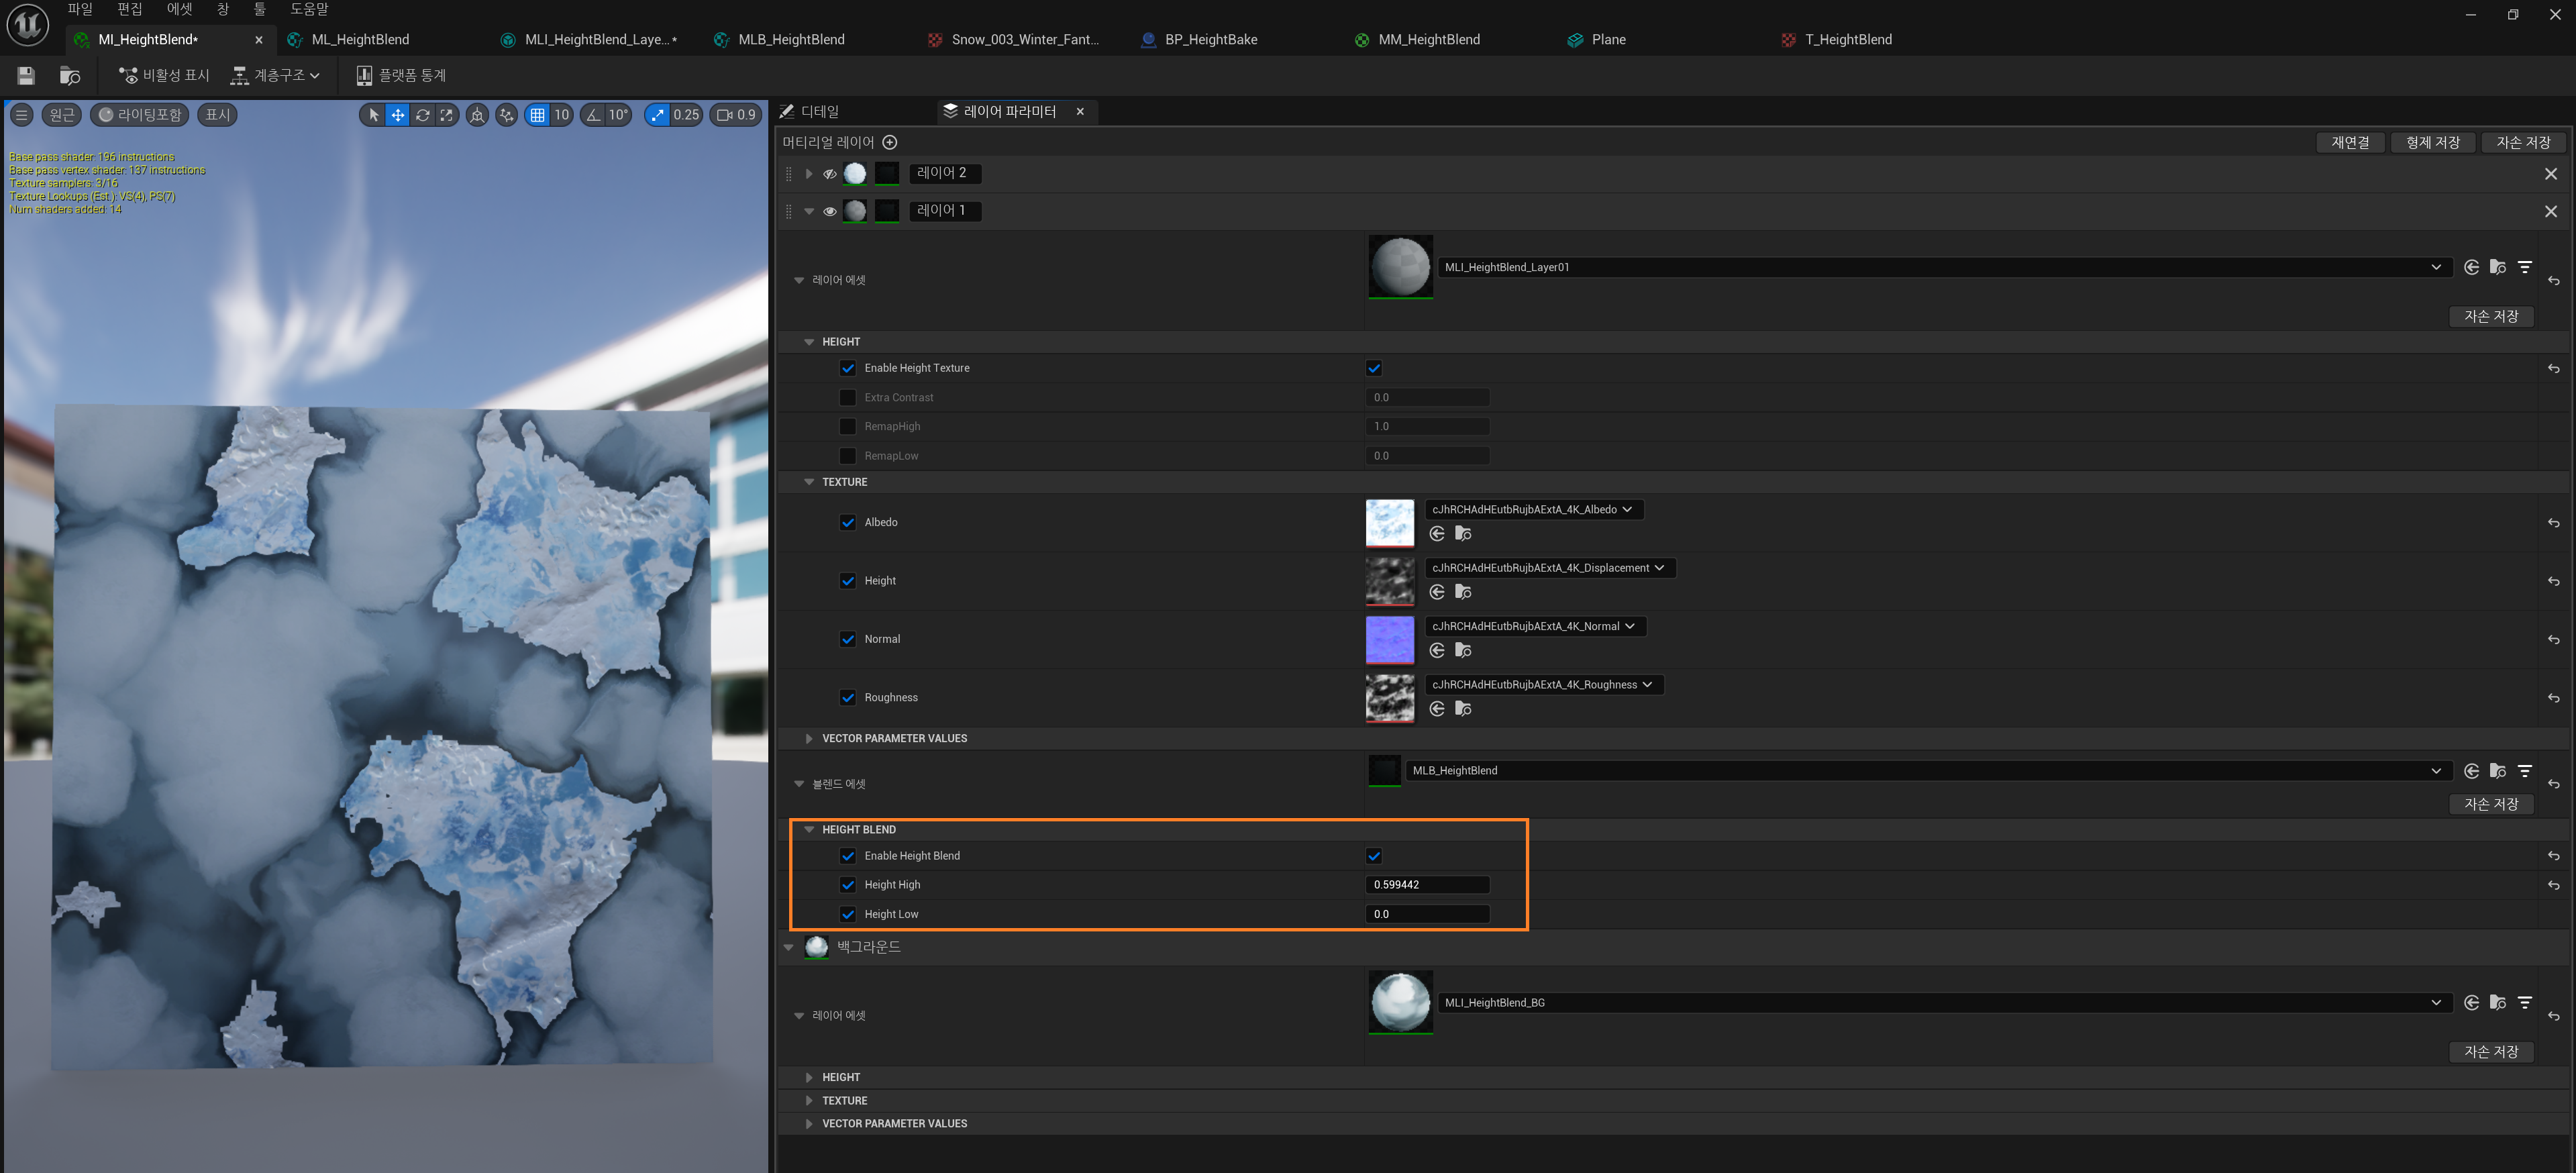2576x1173 pixels.
Task: Enable the Extra Contrast parameter override
Action: click(848, 397)
